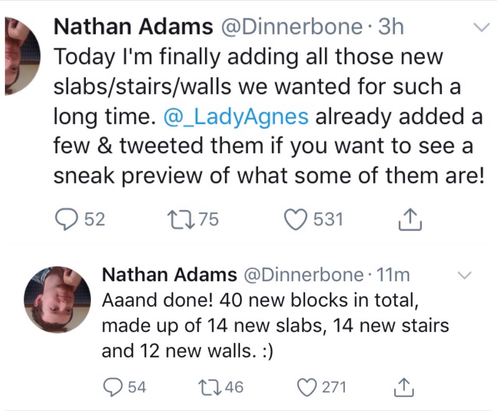The image size is (497, 411).
Task: Open the @_LadyAgnes mention link
Action: point(236,116)
